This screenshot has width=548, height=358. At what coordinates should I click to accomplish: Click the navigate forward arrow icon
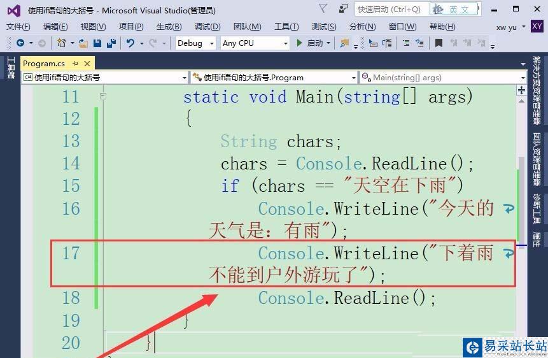42,43
